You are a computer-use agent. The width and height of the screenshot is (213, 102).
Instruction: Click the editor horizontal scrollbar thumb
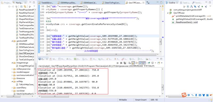[116, 54]
